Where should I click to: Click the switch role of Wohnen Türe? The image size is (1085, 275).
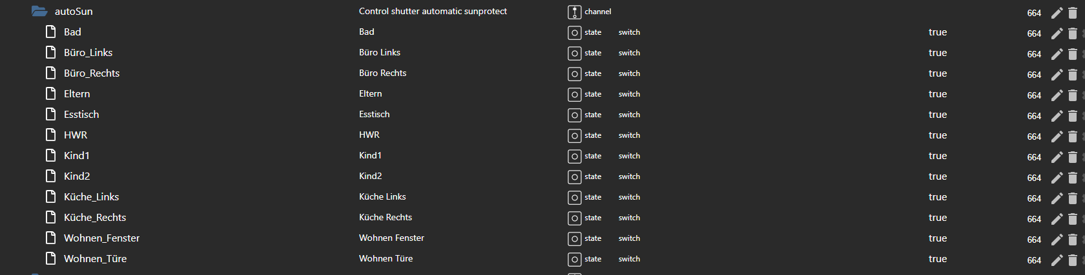pos(629,259)
